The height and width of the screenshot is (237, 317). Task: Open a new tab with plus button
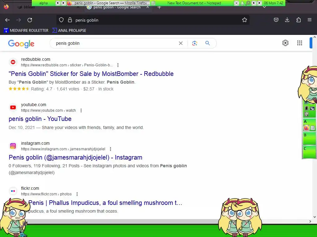point(159,7)
